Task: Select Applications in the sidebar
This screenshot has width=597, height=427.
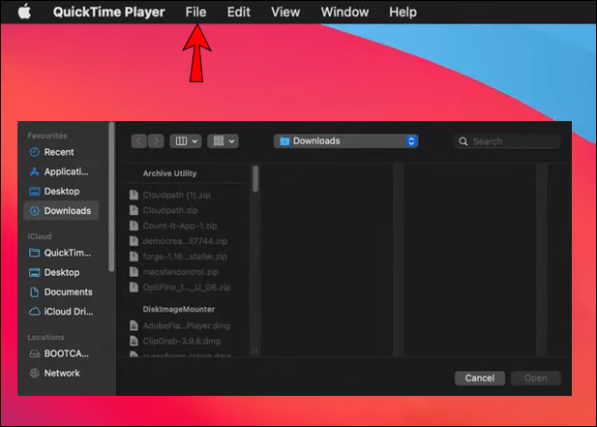Action: pyautogui.click(x=61, y=171)
